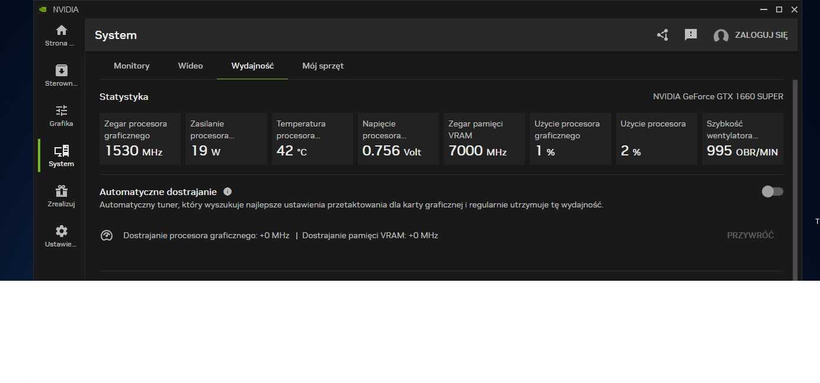Viewport: 820px width, 383px height.
Task: Click the Dostrajanie pamięci VRAM: +0 MHz text
Action: point(370,235)
